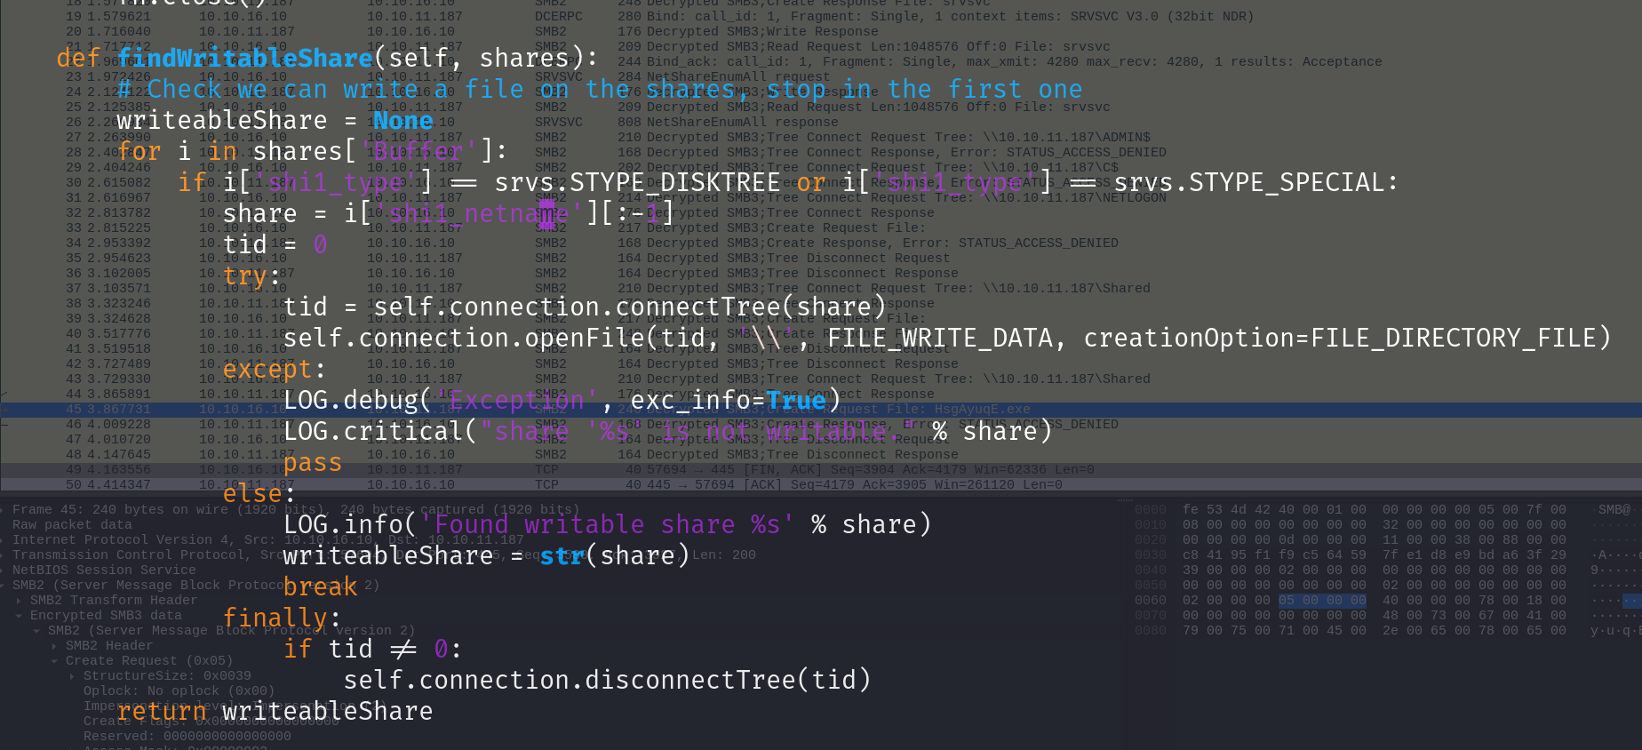Collapse the Encrypted SMB3 data node

(x=20, y=615)
